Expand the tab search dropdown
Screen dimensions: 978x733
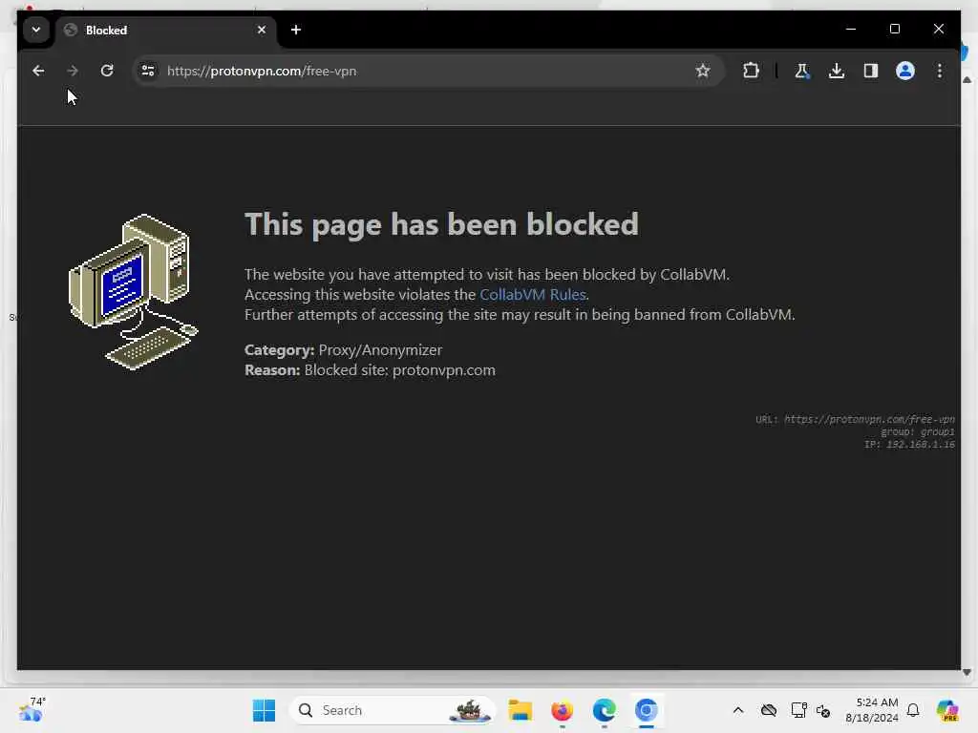click(36, 30)
